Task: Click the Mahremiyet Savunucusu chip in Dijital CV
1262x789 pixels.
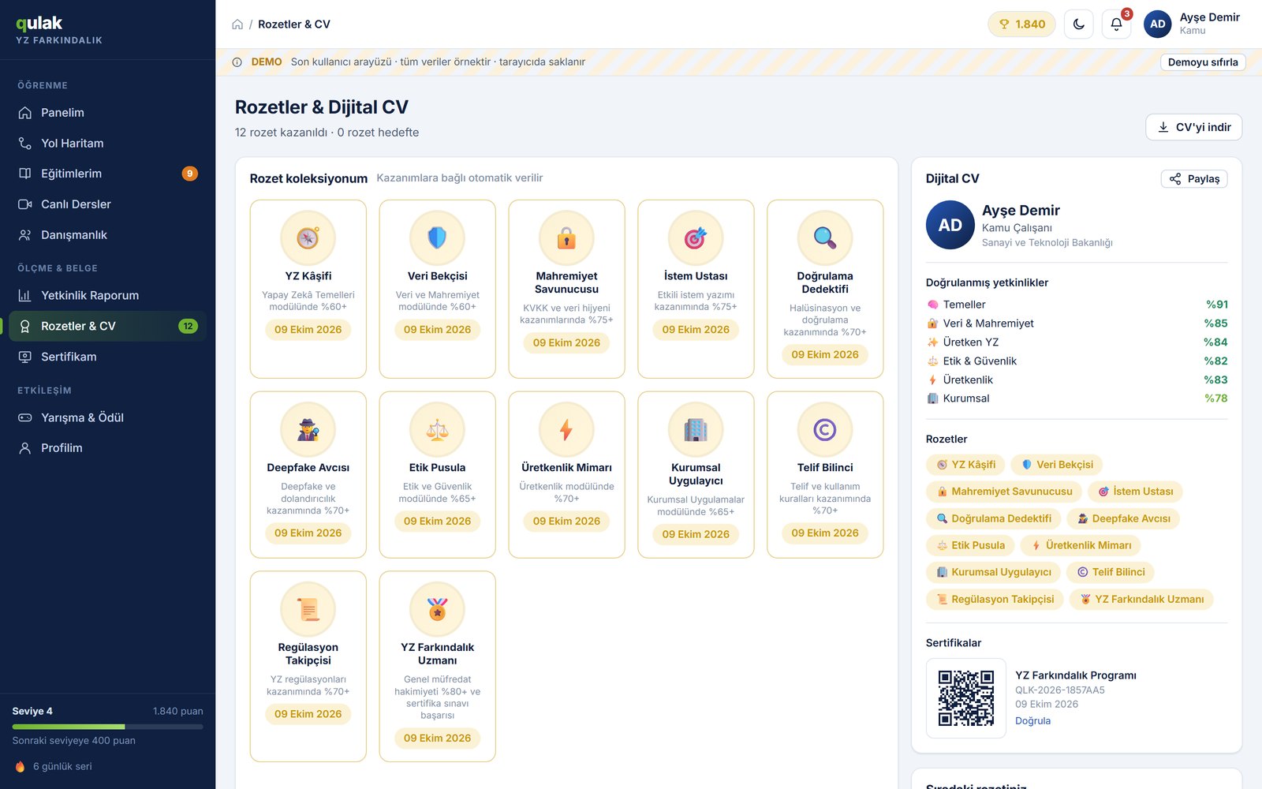Action: click(x=1003, y=492)
